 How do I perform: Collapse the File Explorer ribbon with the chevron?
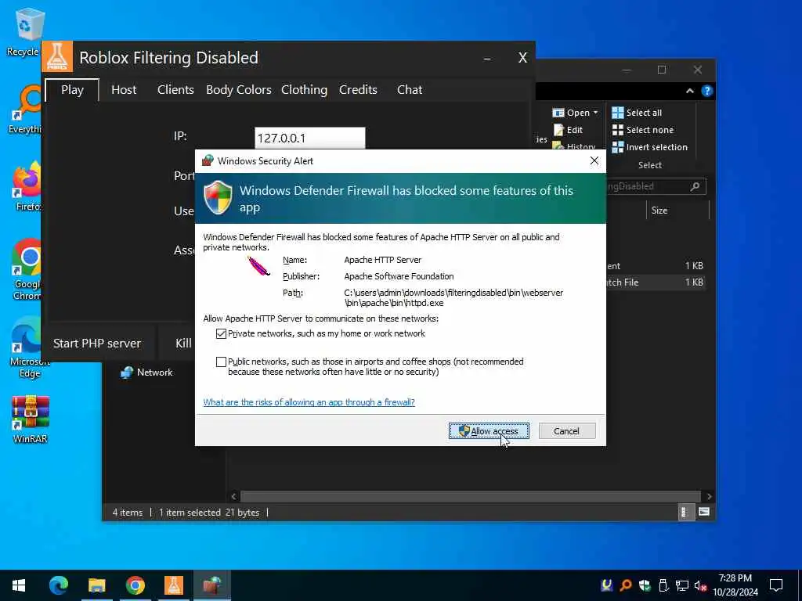tap(689, 91)
